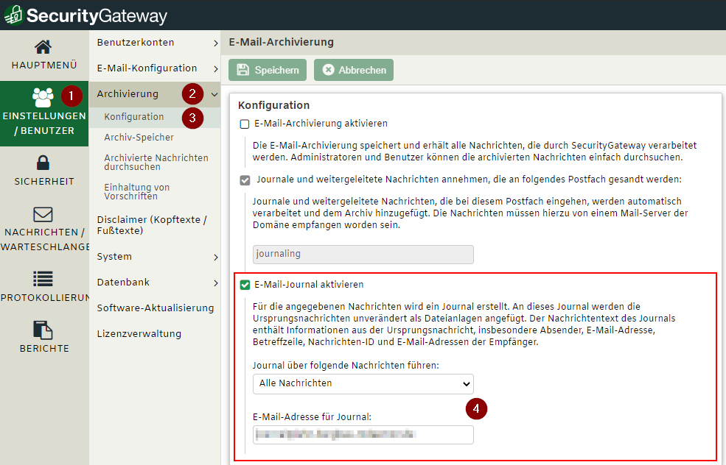Open Sicherheit with the padlock icon
726x465 pixels.
(43, 163)
